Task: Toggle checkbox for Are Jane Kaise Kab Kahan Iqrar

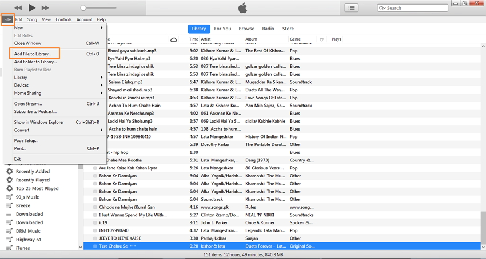Action: [x=95, y=168]
